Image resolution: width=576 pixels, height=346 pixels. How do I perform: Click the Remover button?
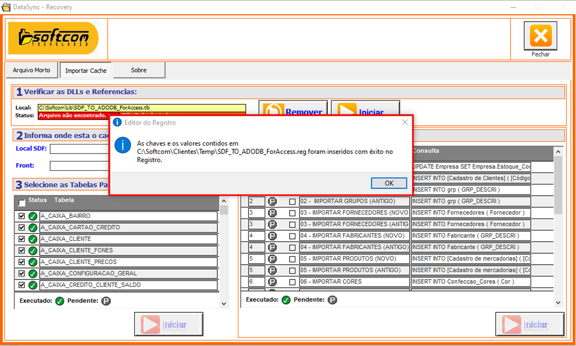pos(293,112)
